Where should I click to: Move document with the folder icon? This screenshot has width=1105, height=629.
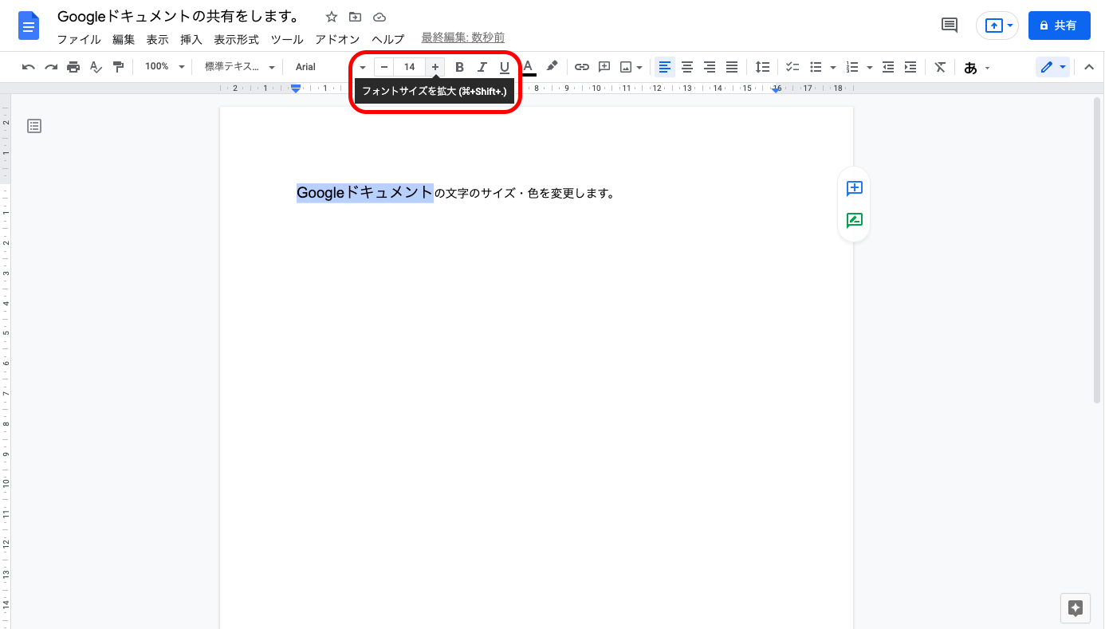click(x=356, y=17)
